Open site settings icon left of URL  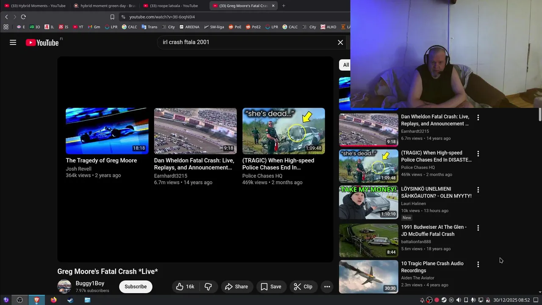click(123, 17)
